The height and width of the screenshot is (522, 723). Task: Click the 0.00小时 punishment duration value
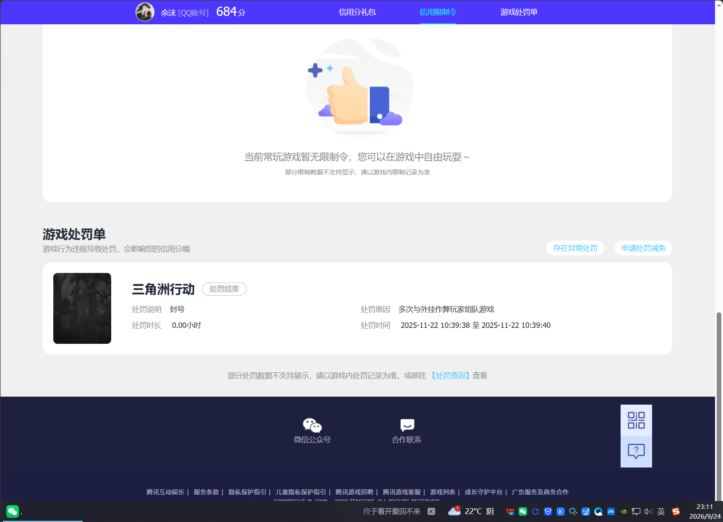(186, 325)
